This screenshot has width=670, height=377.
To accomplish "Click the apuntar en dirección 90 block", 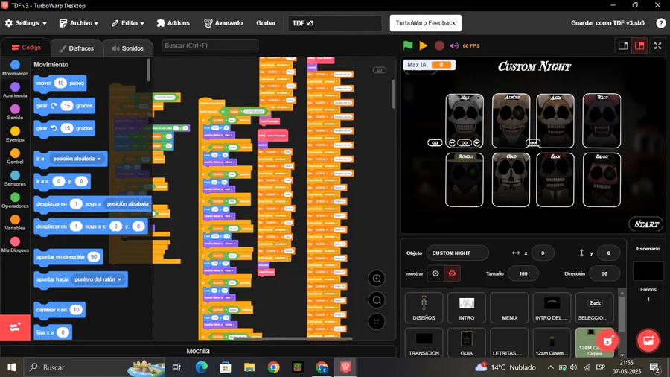I will point(68,257).
